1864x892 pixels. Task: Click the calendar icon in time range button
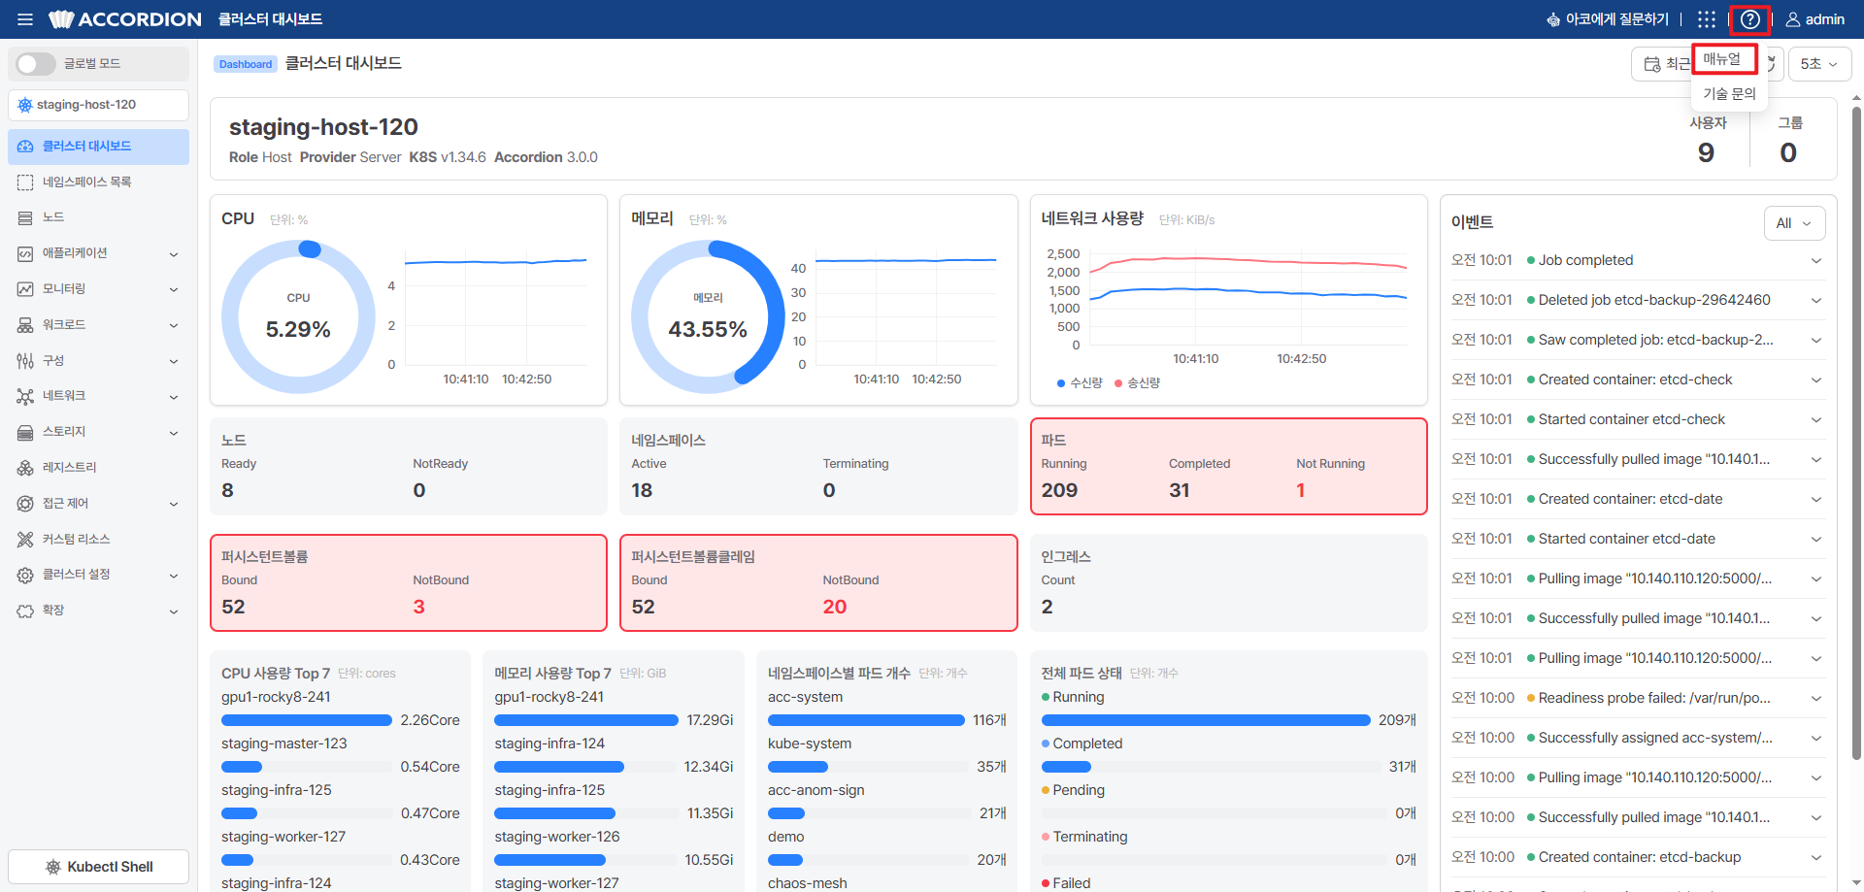(1652, 64)
